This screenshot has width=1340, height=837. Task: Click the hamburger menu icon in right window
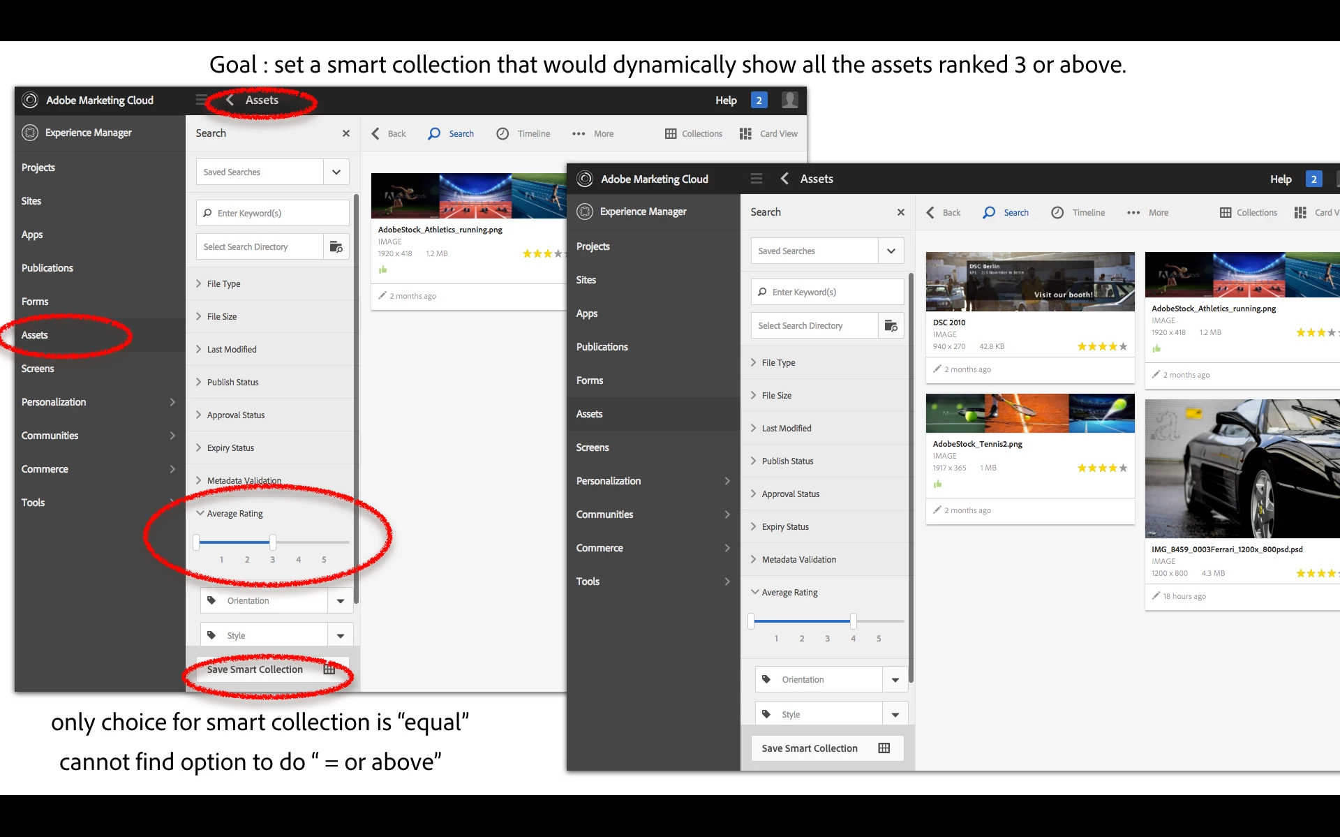(x=756, y=179)
